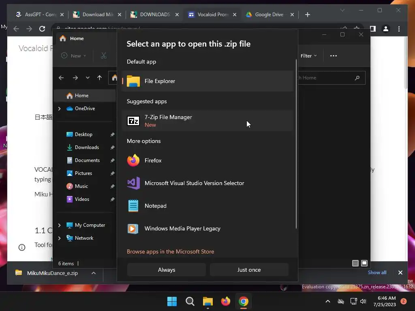Close the Chrome downloads bar

[400, 273]
